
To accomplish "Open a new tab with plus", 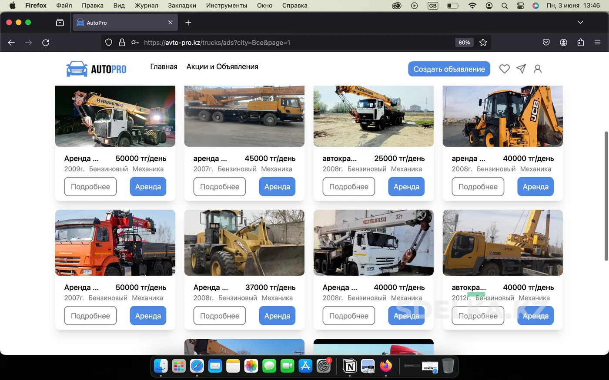I will (188, 23).
